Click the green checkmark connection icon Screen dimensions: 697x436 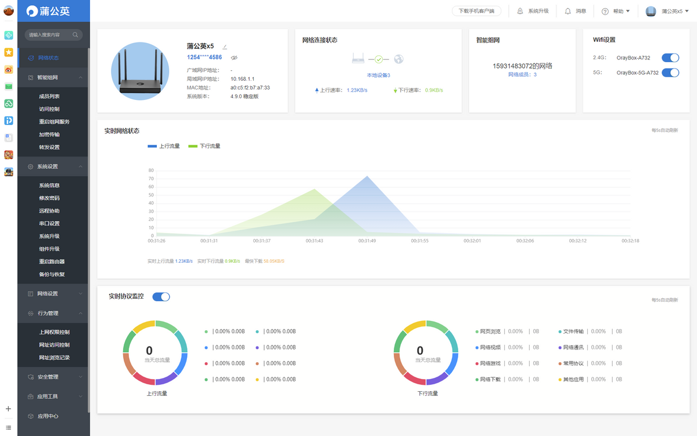pyautogui.click(x=379, y=59)
